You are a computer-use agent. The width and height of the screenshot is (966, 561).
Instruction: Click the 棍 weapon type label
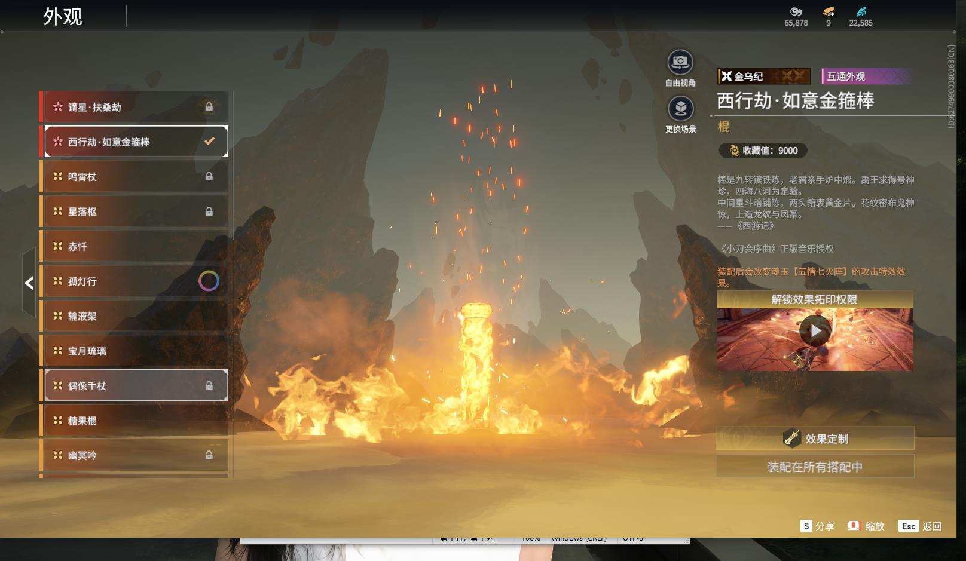pyautogui.click(x=723, y=127)
